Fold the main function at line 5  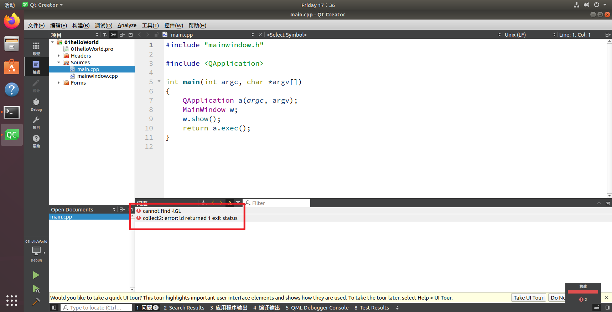point(159,81)
